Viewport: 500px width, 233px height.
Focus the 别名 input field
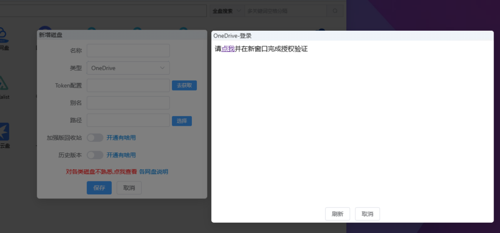128,103
